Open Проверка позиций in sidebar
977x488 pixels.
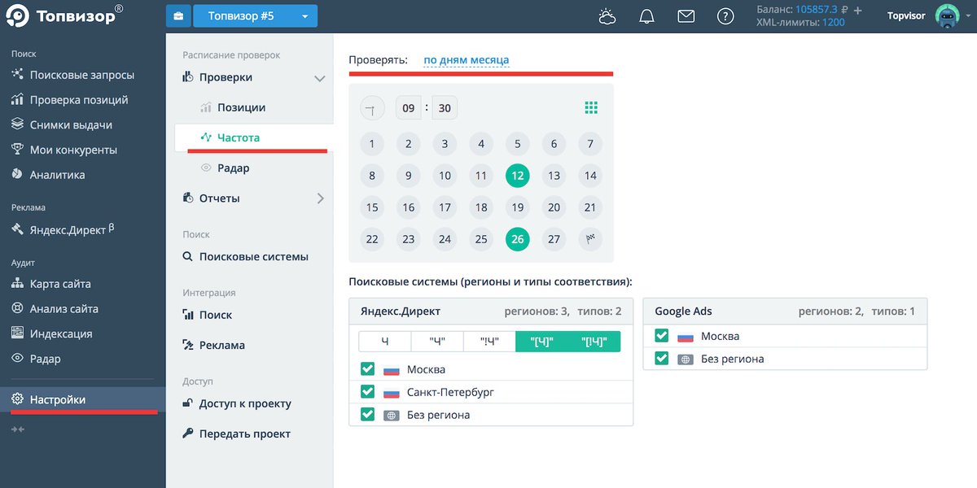click(x=79, y=100)
